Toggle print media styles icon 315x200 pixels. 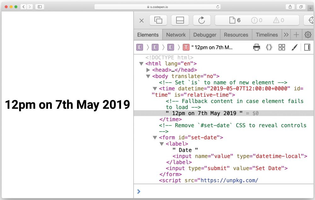pos(256,47)
